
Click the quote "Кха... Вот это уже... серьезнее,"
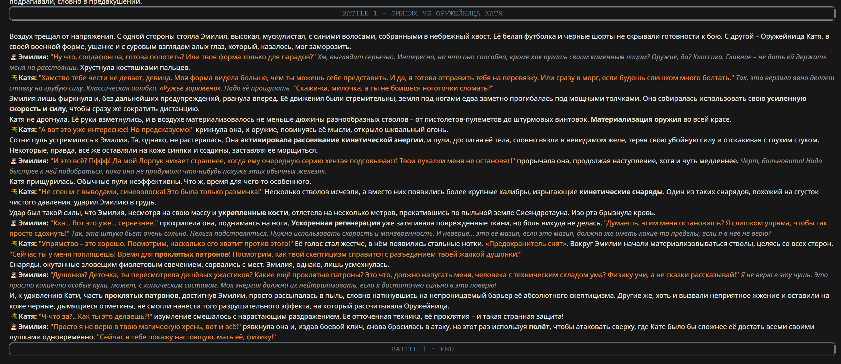(104, 223)
